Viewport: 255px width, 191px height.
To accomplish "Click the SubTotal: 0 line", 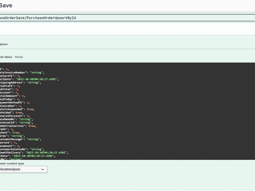I will [x=9, y=89].
